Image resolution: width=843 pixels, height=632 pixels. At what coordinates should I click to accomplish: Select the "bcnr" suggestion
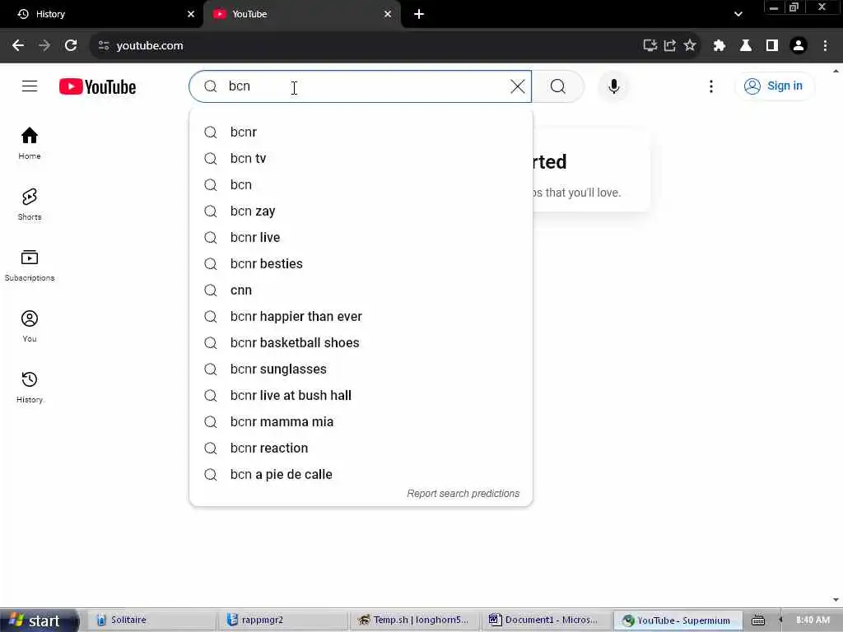pyautogui.click(x=361, y=132)
